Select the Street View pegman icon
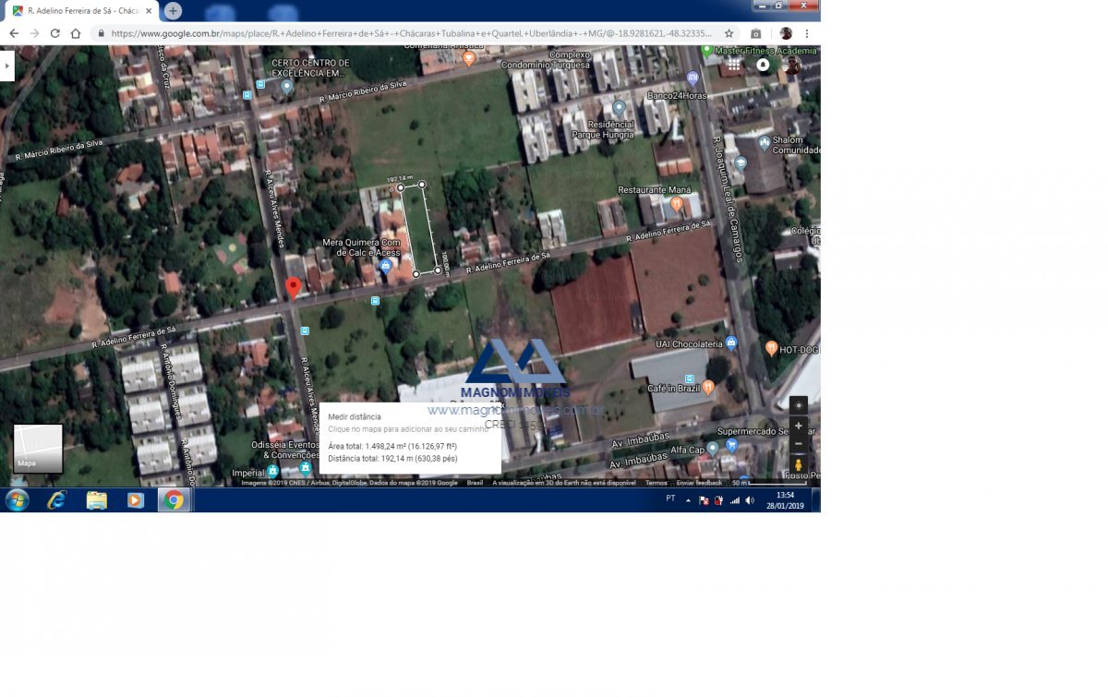Image resolution: width=1108 pixels, height=697 pixels. pyautogui.click(x=799, y=464)
